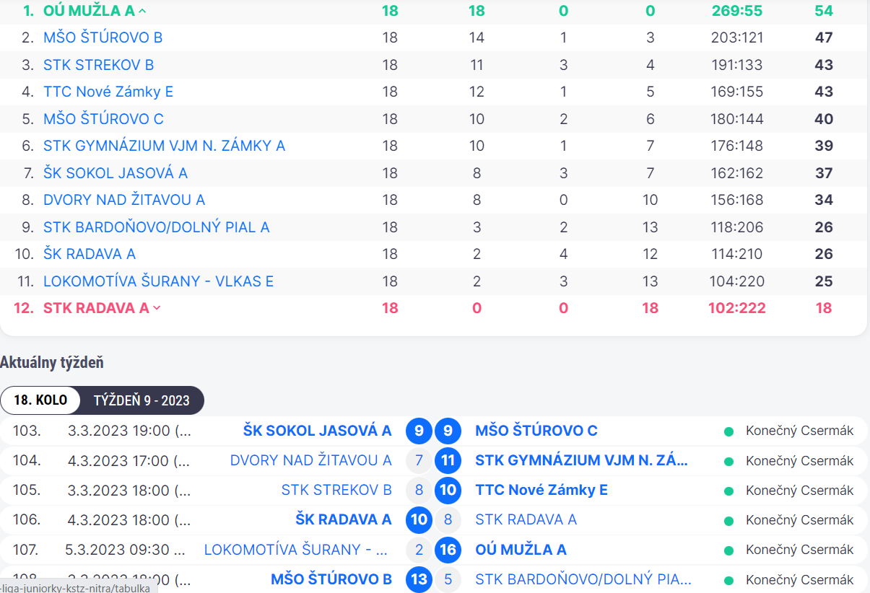
Task: Open LOKOMOTÍVA ŠURANY - VLKAS E in standings
Action: click(159, 281)
